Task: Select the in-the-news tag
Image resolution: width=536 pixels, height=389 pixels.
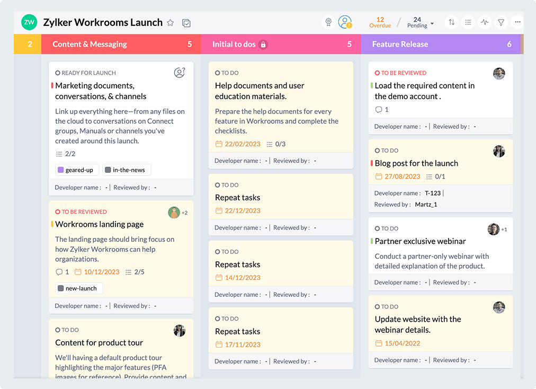Action: pos(127,170)
